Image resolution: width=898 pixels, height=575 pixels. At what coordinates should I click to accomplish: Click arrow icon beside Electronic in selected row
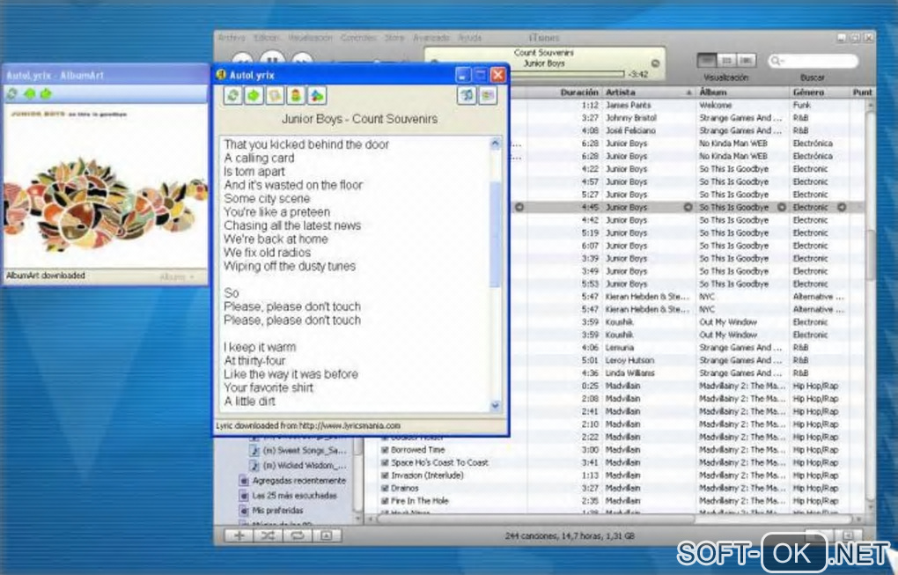tap(842, 207)
